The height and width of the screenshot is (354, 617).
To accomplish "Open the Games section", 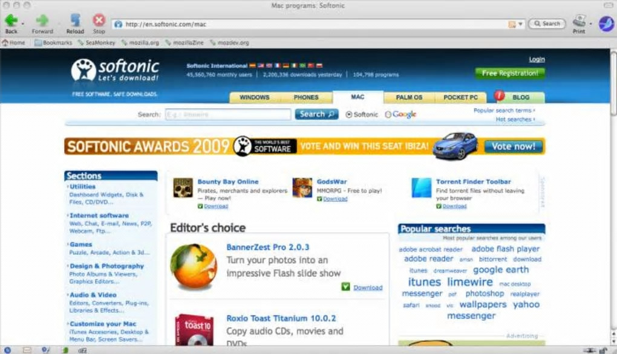I will point(80,245).
